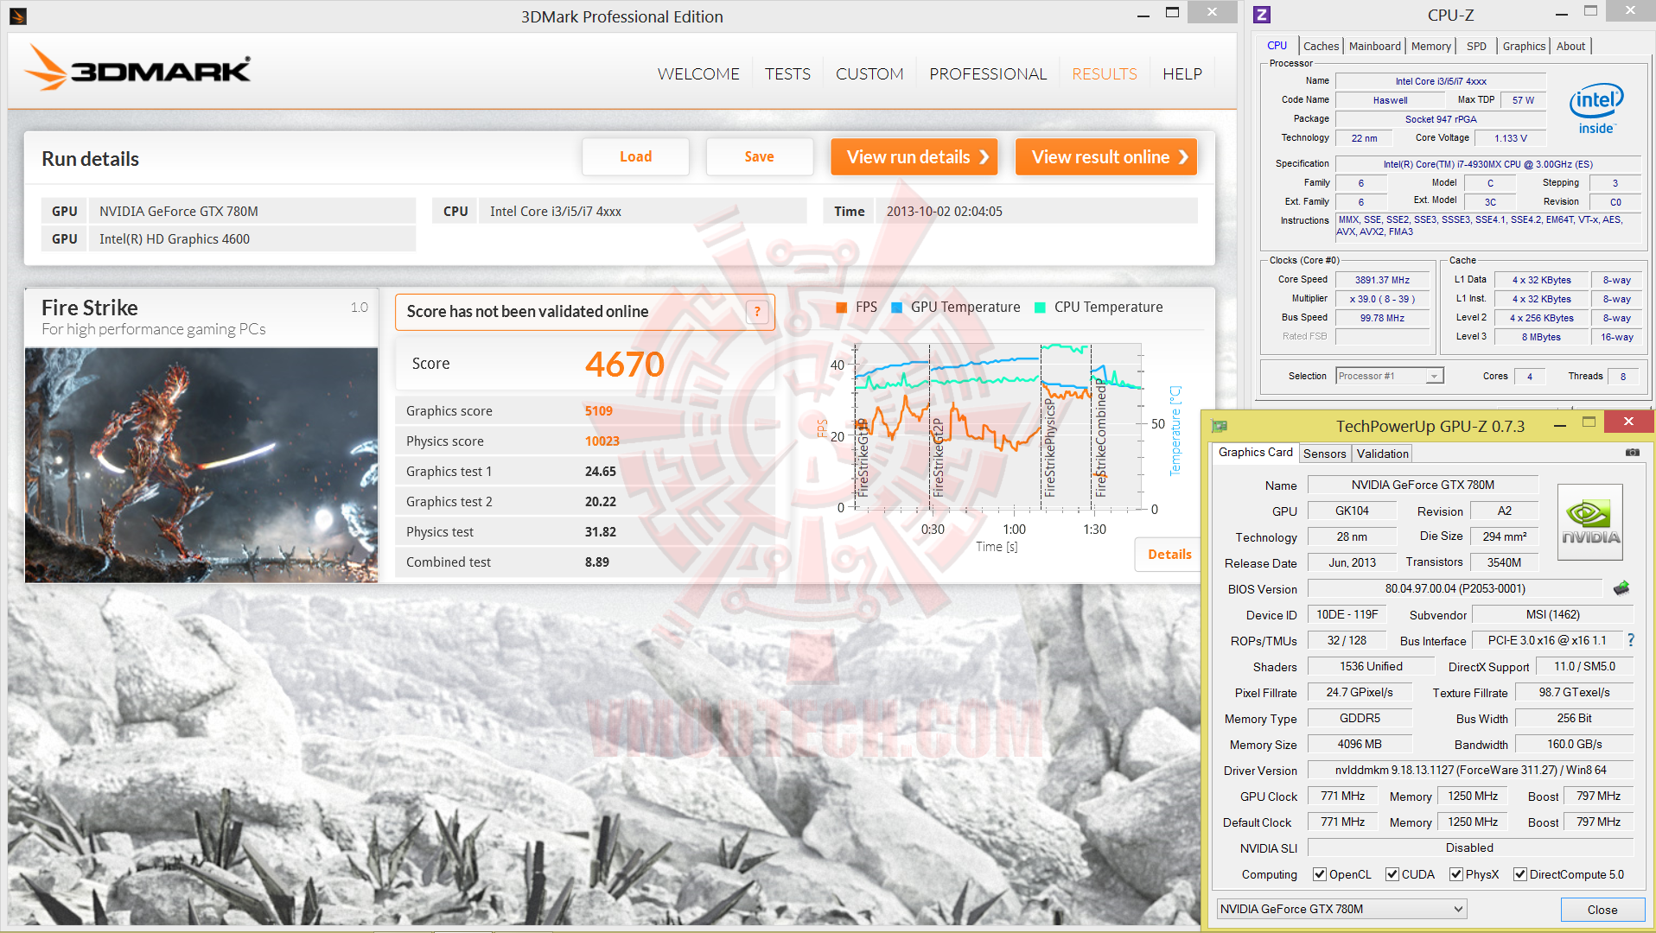The image size is (1656, 933).
Task: Click View result online button
Action: 1106,156
